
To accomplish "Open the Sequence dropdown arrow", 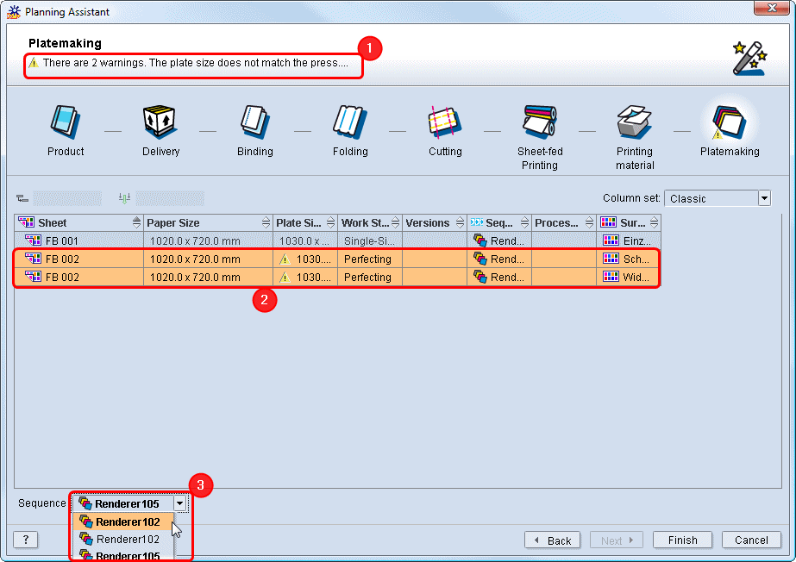I will point(179,503).
